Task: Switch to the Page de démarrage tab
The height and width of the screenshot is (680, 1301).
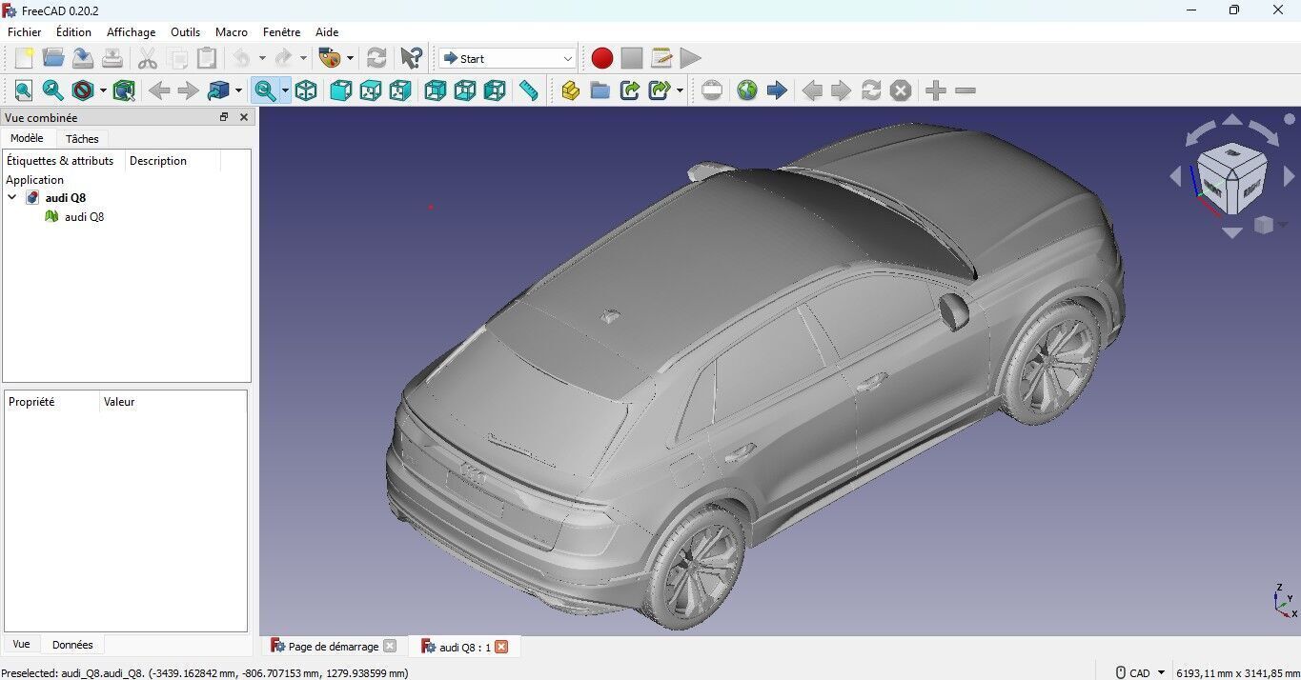Action: coord(333,647)
